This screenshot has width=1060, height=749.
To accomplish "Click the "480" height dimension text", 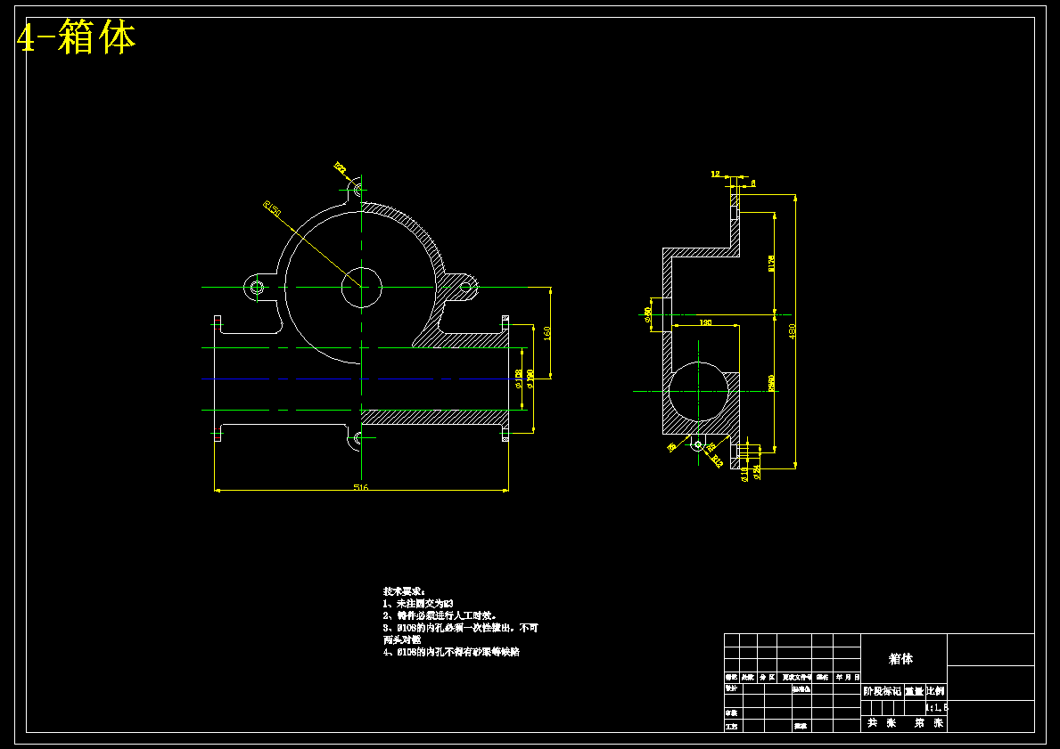I will click(x=793, y=331).
